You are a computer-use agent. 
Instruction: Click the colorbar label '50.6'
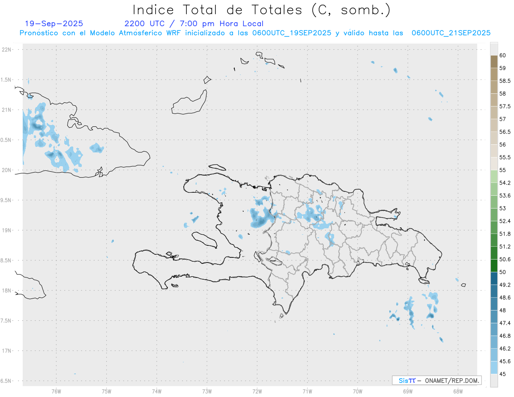pos(505,260)
